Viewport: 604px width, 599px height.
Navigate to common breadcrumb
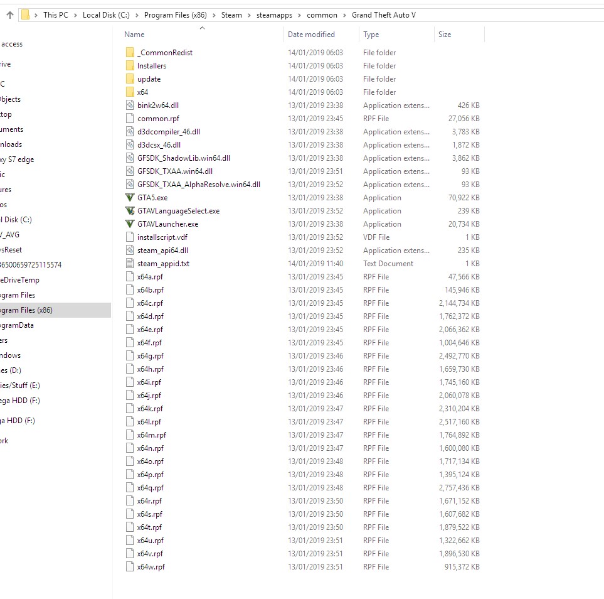pos(322,15)
